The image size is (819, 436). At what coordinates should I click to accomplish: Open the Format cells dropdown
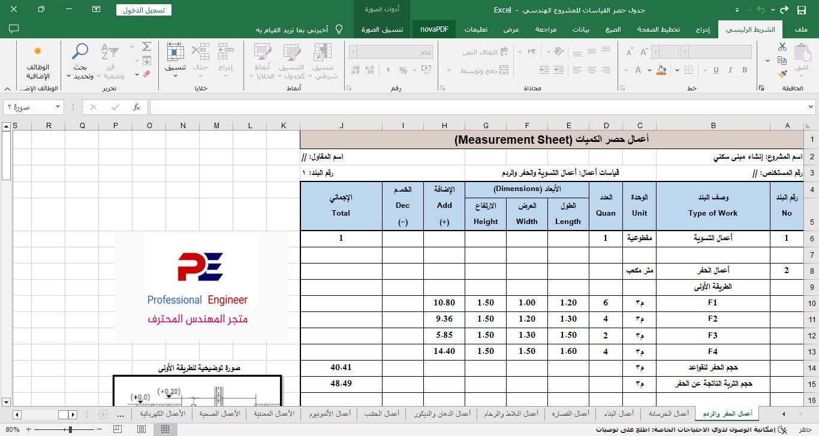(176, 62)
